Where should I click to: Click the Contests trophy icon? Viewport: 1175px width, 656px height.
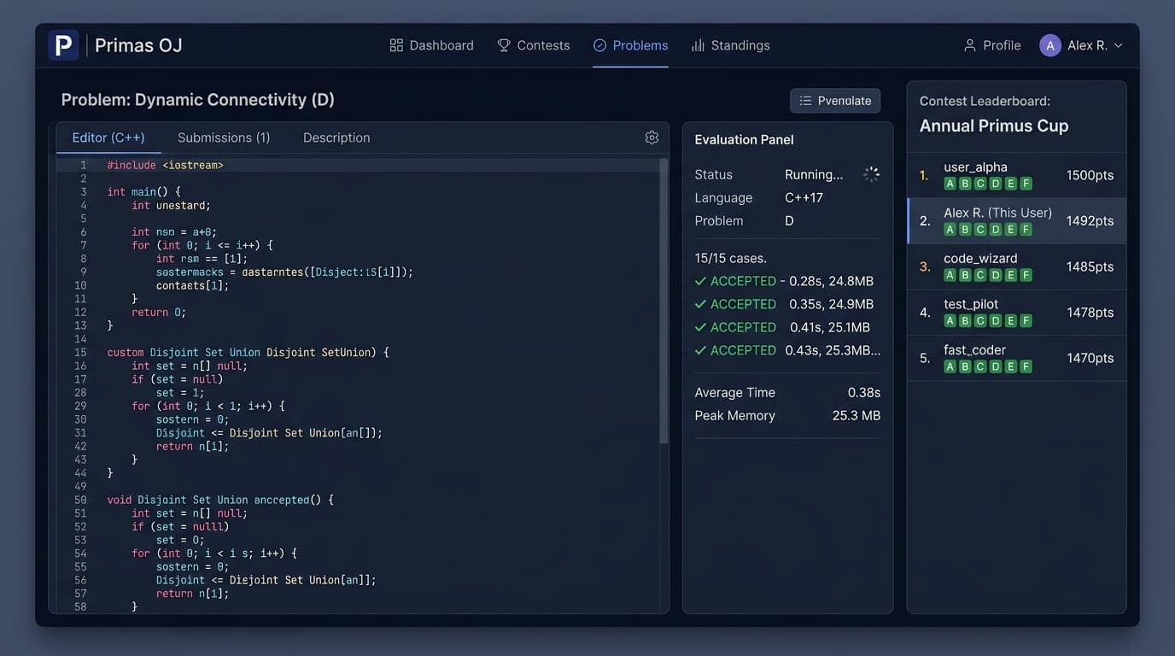(504, 45)
